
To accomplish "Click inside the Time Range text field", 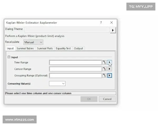I will 75,62.
